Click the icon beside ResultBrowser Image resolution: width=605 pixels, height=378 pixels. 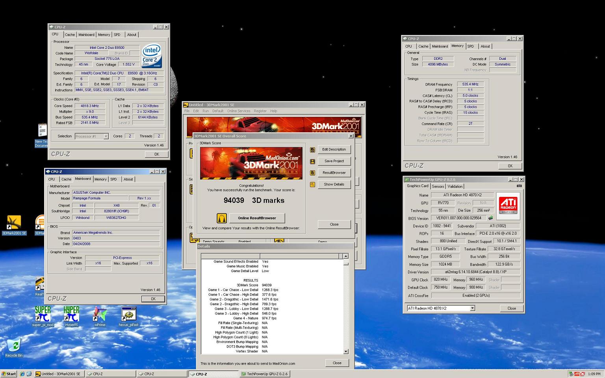click(312, 173)
